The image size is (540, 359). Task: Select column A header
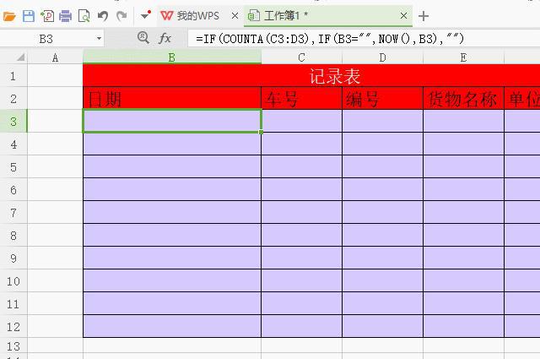tap(55, 57)
